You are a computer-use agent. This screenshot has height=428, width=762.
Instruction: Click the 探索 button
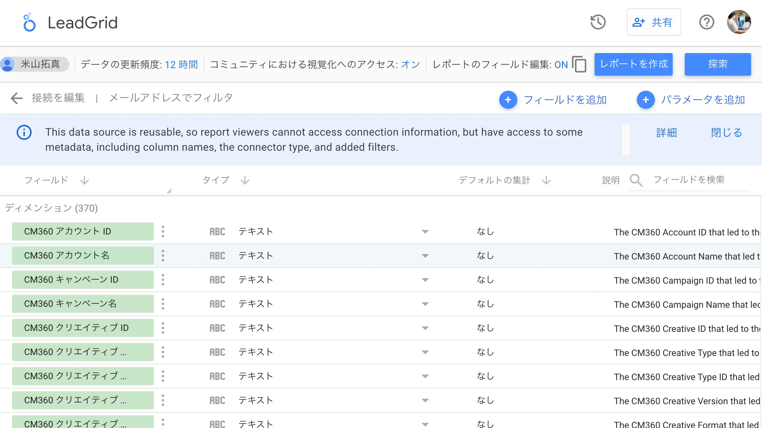718,64
